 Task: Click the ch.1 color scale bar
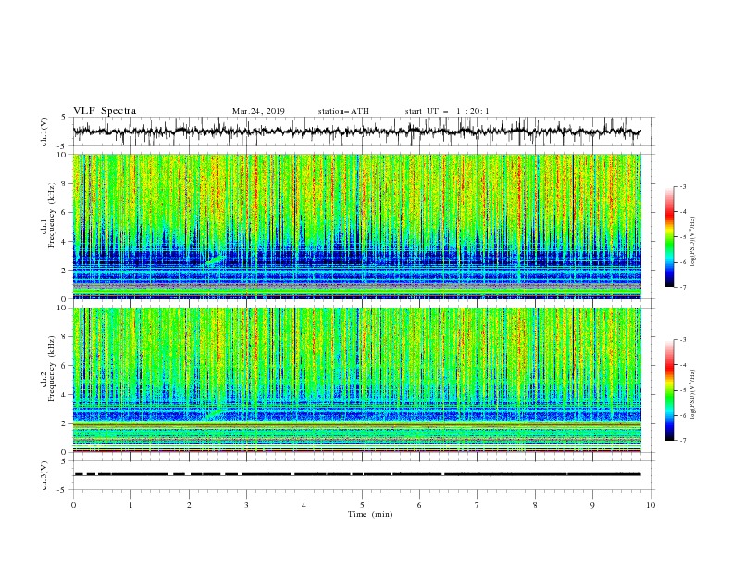[669, 237]
